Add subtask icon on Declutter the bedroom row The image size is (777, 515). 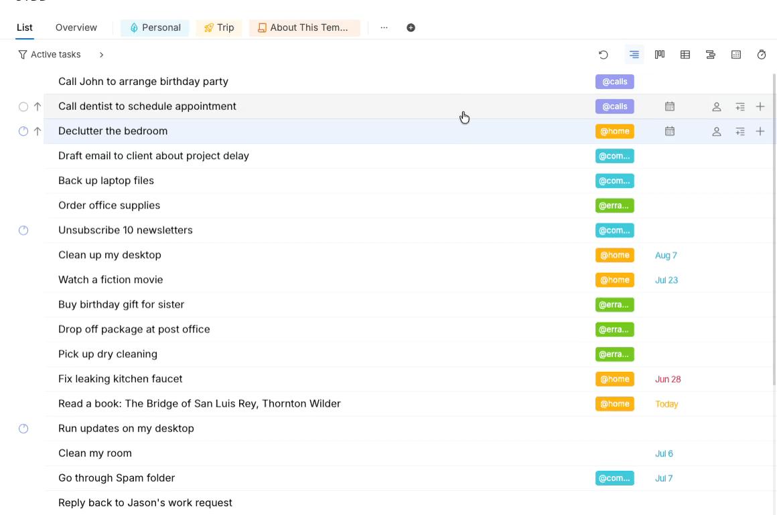click(x=740, y=131)
